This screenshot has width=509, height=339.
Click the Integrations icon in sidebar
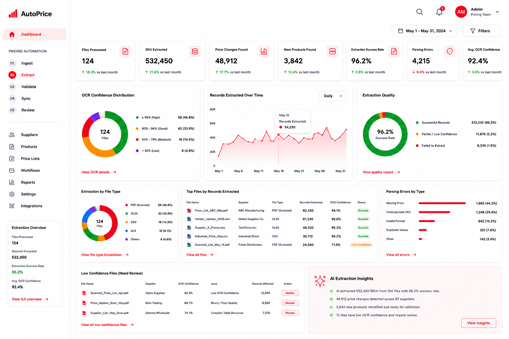coord(12,206)
